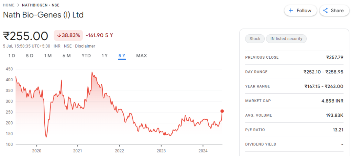The width and height of the screenshot is (352, 156).
Task: Go to HOME breadcrumb link
Action: pos(8,5)
